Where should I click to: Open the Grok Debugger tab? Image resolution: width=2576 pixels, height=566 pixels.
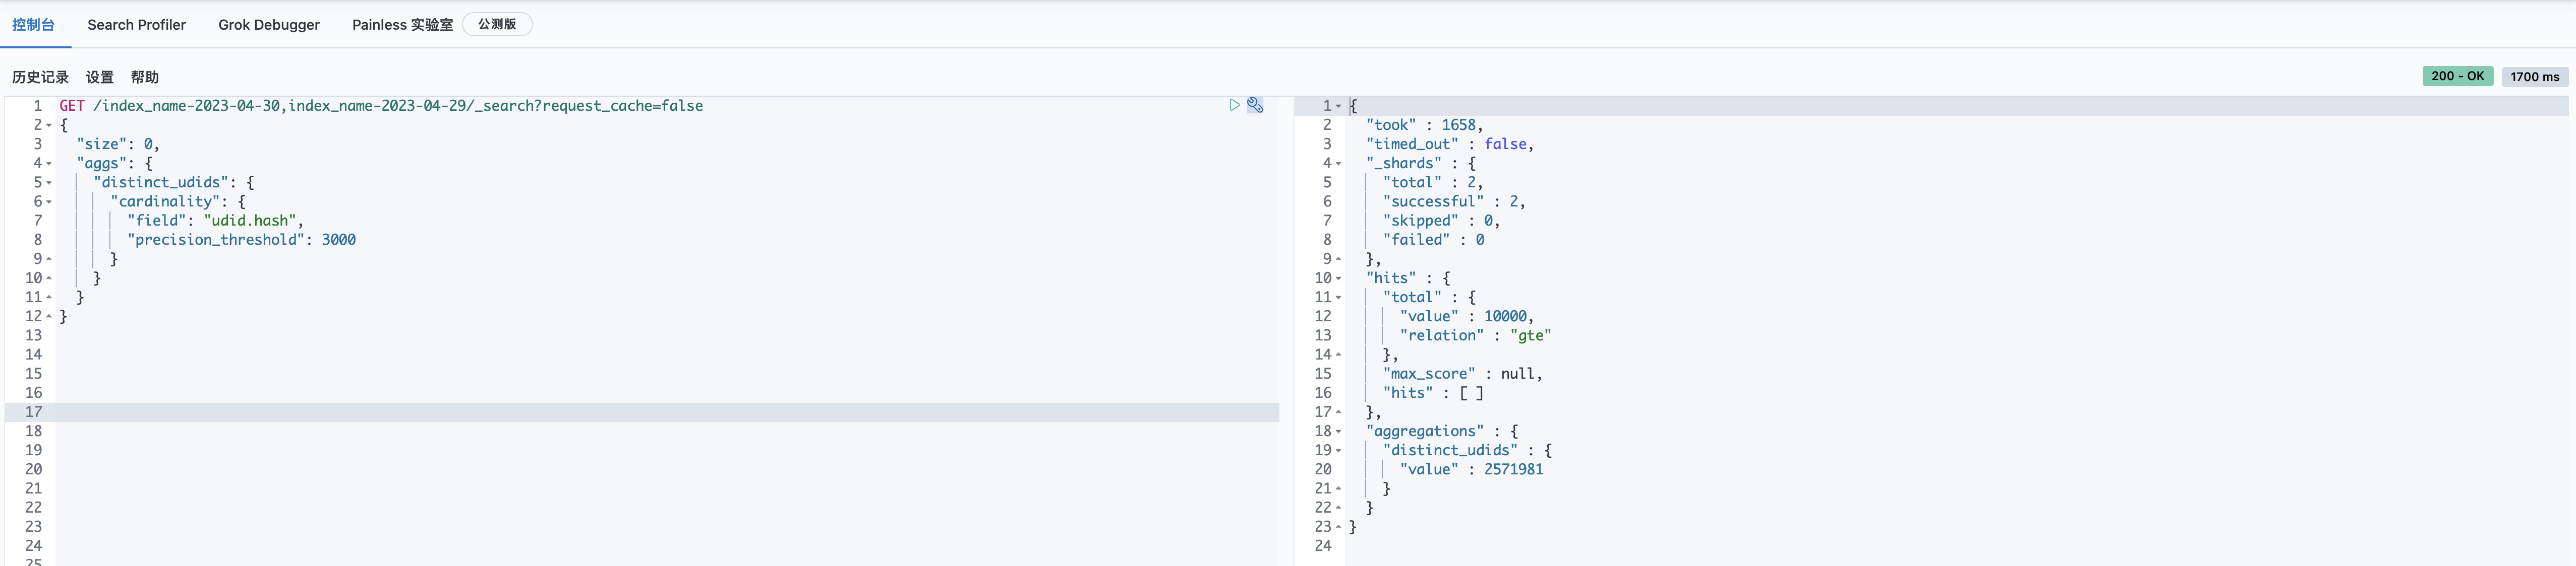point(269,25)
